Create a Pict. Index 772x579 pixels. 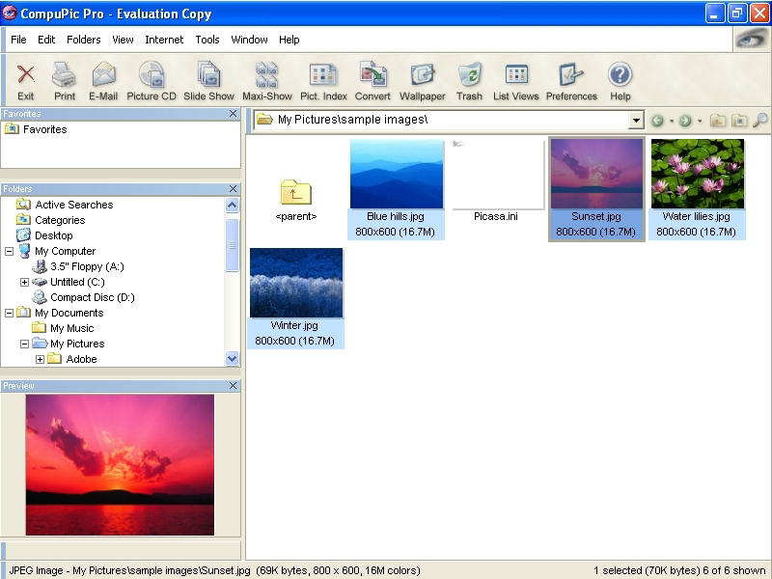(x=323, y=82)
